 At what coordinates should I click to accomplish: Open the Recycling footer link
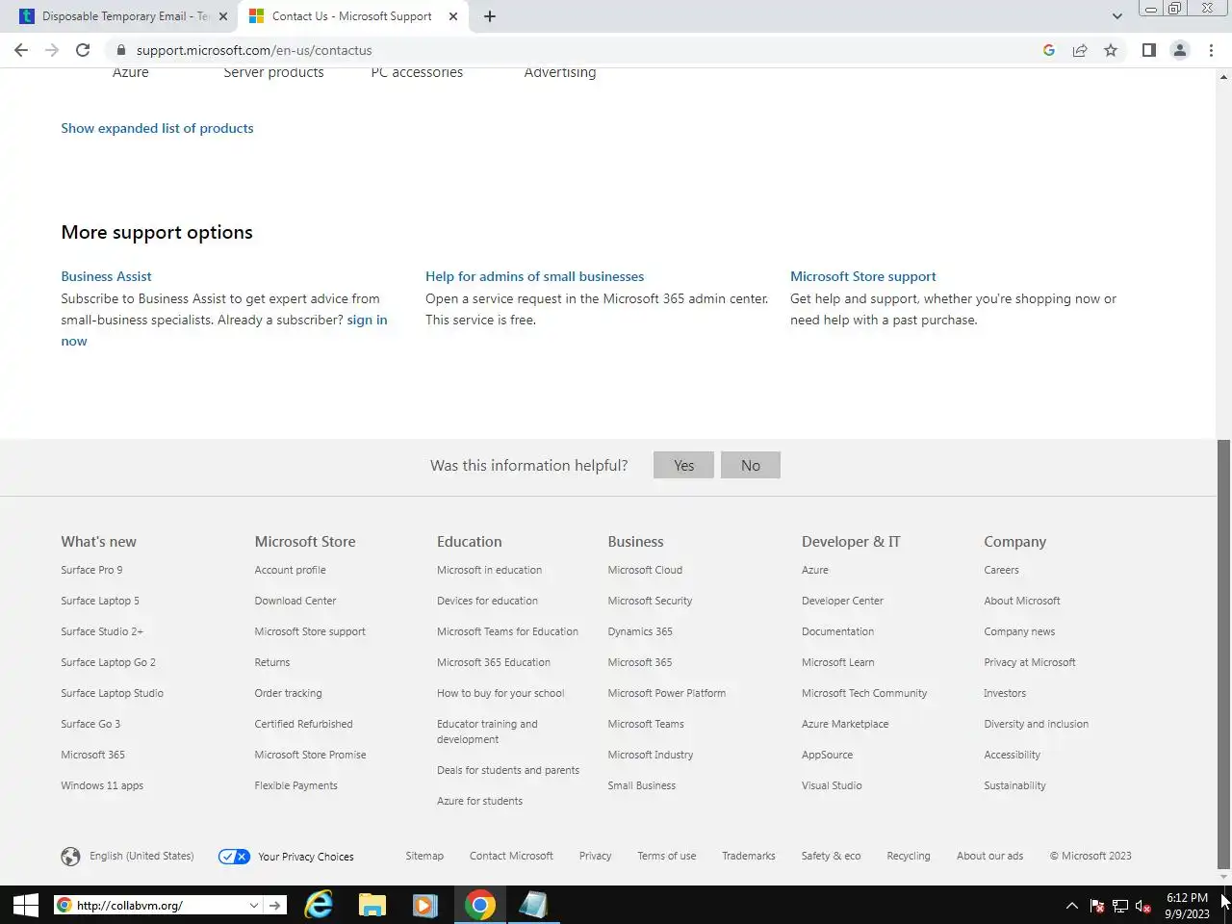pos(908,856)
